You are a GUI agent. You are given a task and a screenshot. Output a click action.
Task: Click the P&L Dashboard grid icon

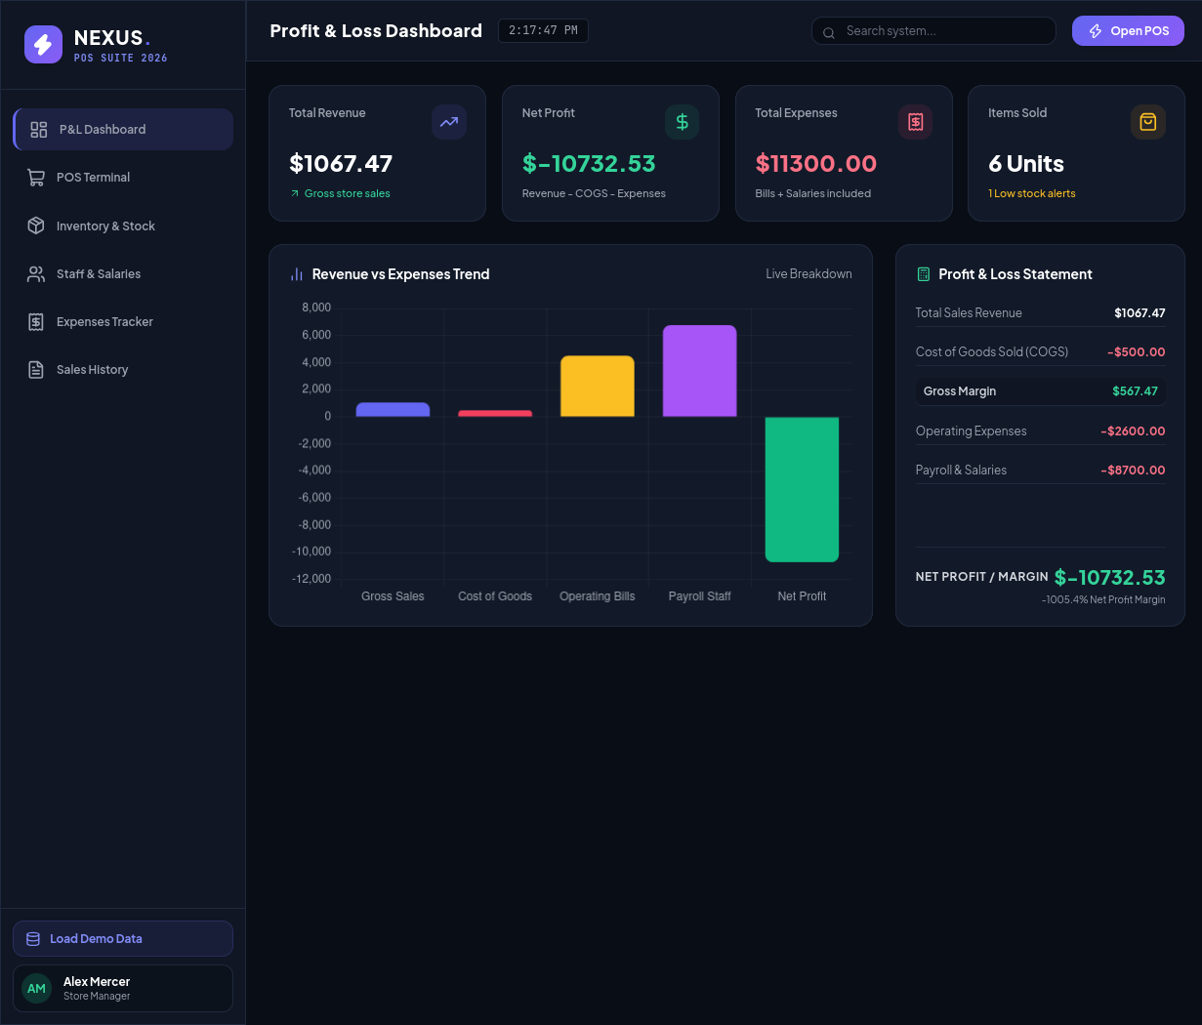pyautogui.click(x=39, y=130)
